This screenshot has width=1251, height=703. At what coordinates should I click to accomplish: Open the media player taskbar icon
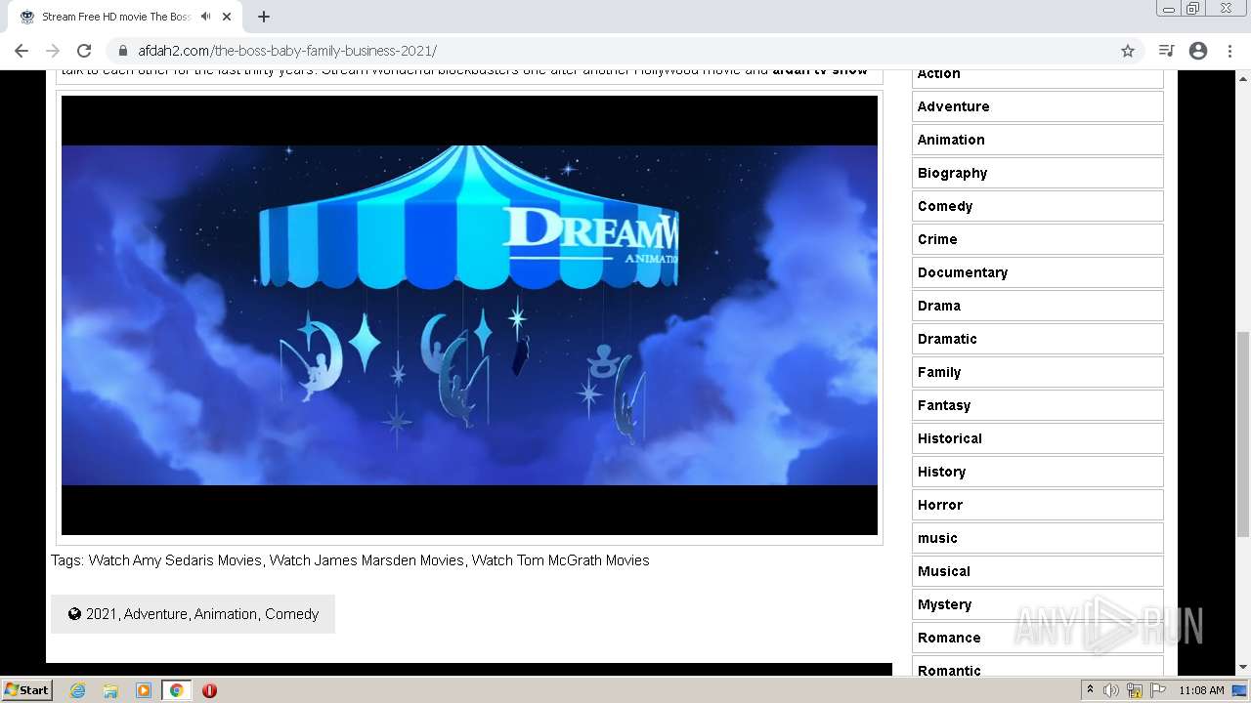(144, 690)
